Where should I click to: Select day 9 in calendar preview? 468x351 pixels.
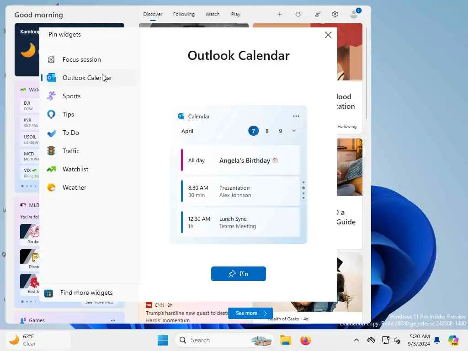click(x=280, y=131)
